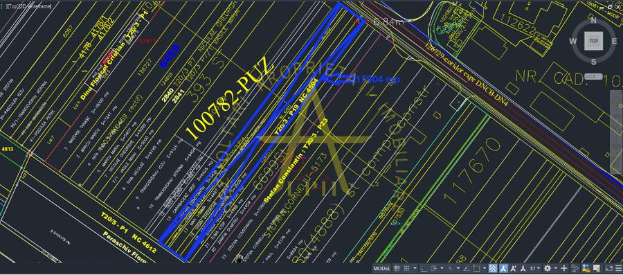Image resolution: width=623 pixels, height=275 pixels.
Task: Click the annotation scale triangle icon
Action: tap(523, 268)
